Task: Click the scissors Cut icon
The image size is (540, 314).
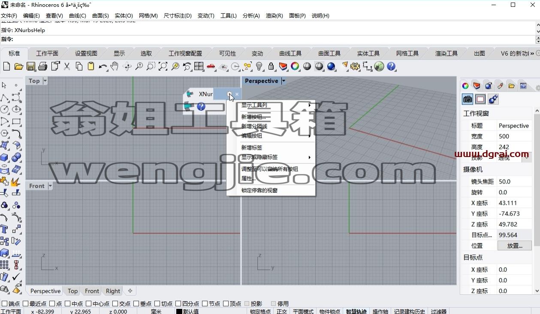Action: 67,66
